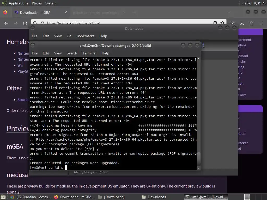The image size is (267, 200).
Task: Switch to [Downloads] taskbar entry
Action: (x=112, y=197)
